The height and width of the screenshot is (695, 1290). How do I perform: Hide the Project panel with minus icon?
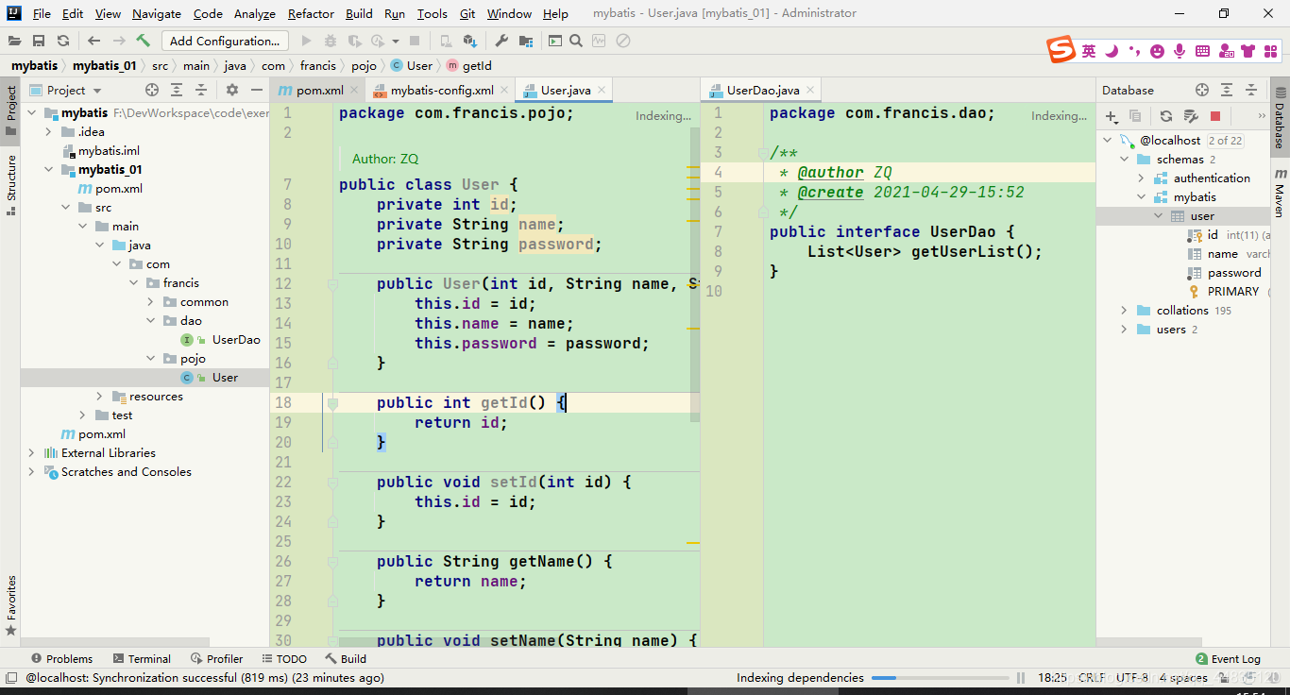coord(256,90)
